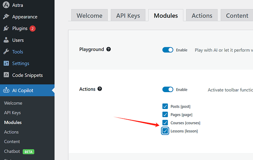
Task: Click the AI Copilot robot icon
Action: 6,90
